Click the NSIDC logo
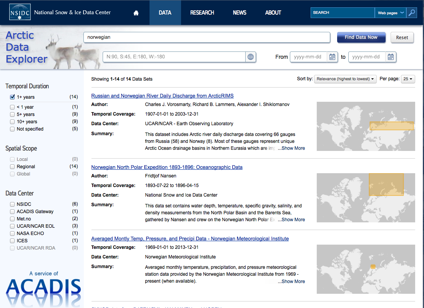 click(x=19, y=13)
